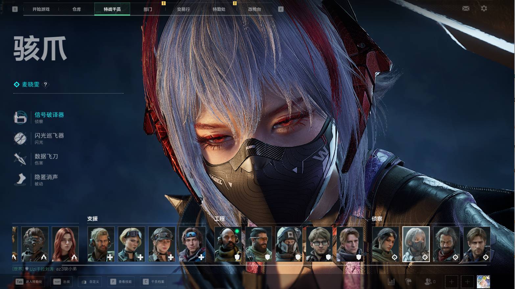The image size is (515, 289).
Task: Open the 特勤处 tab
Action: click(219, 9)
